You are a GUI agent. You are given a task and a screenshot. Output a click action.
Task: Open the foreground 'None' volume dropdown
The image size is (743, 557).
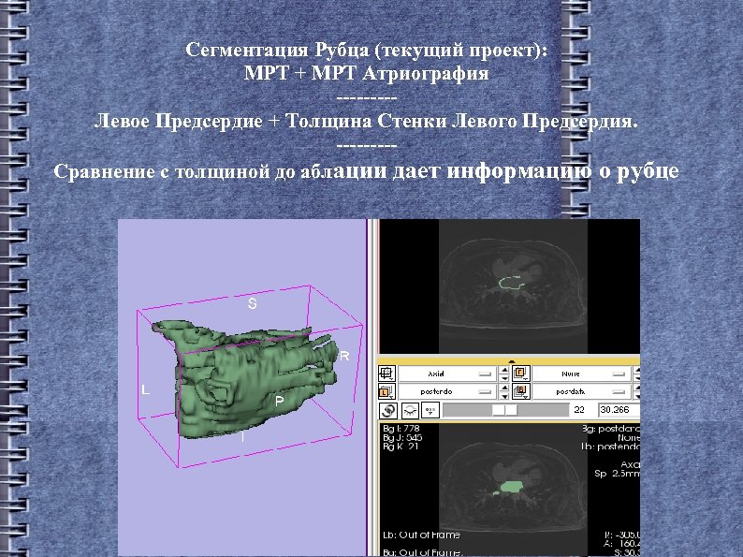coord(581,374)
